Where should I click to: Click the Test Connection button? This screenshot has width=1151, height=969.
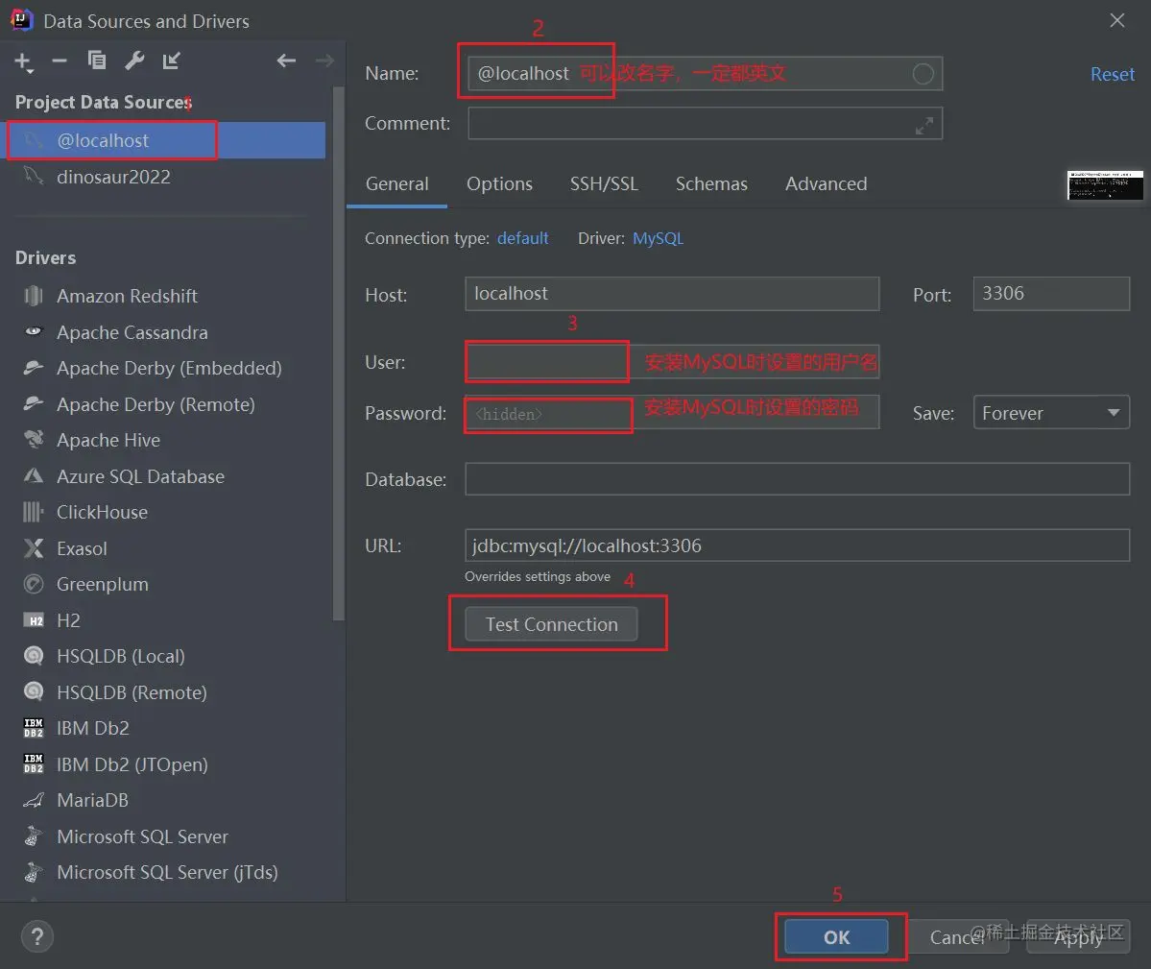point(551,624)
